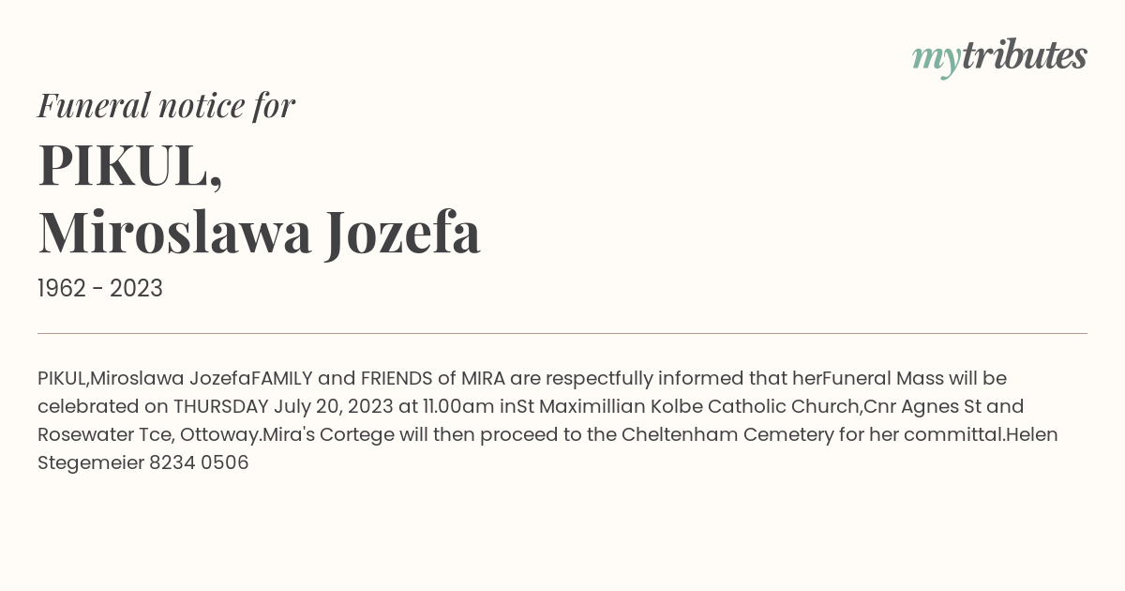The height and width of the screenshot is (591, 1125).
Task: Click the surname "PIKUL," in the title
Action: click(130, 165)
